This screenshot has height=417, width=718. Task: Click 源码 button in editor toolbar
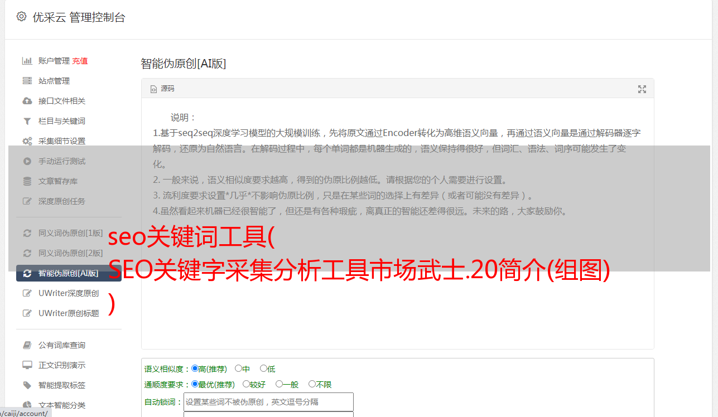pos(162,89)
